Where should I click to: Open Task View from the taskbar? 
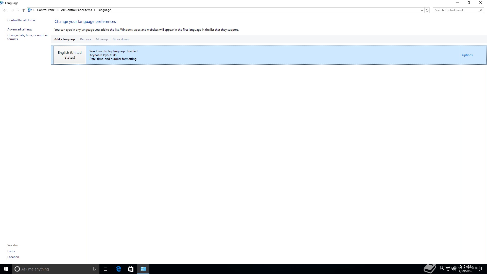(106, 269)
